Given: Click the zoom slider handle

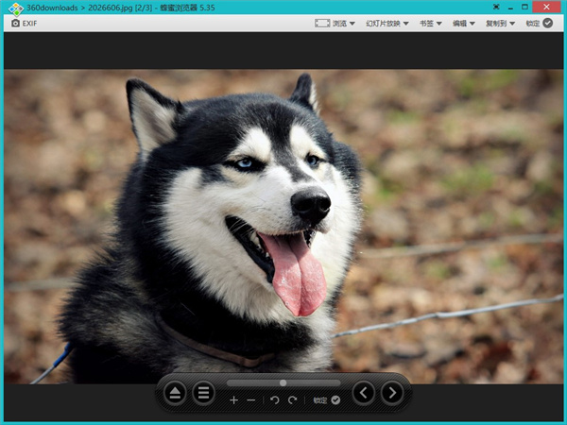Looking at the screenshot, I should pyautogui.click(x=283, y=382).
